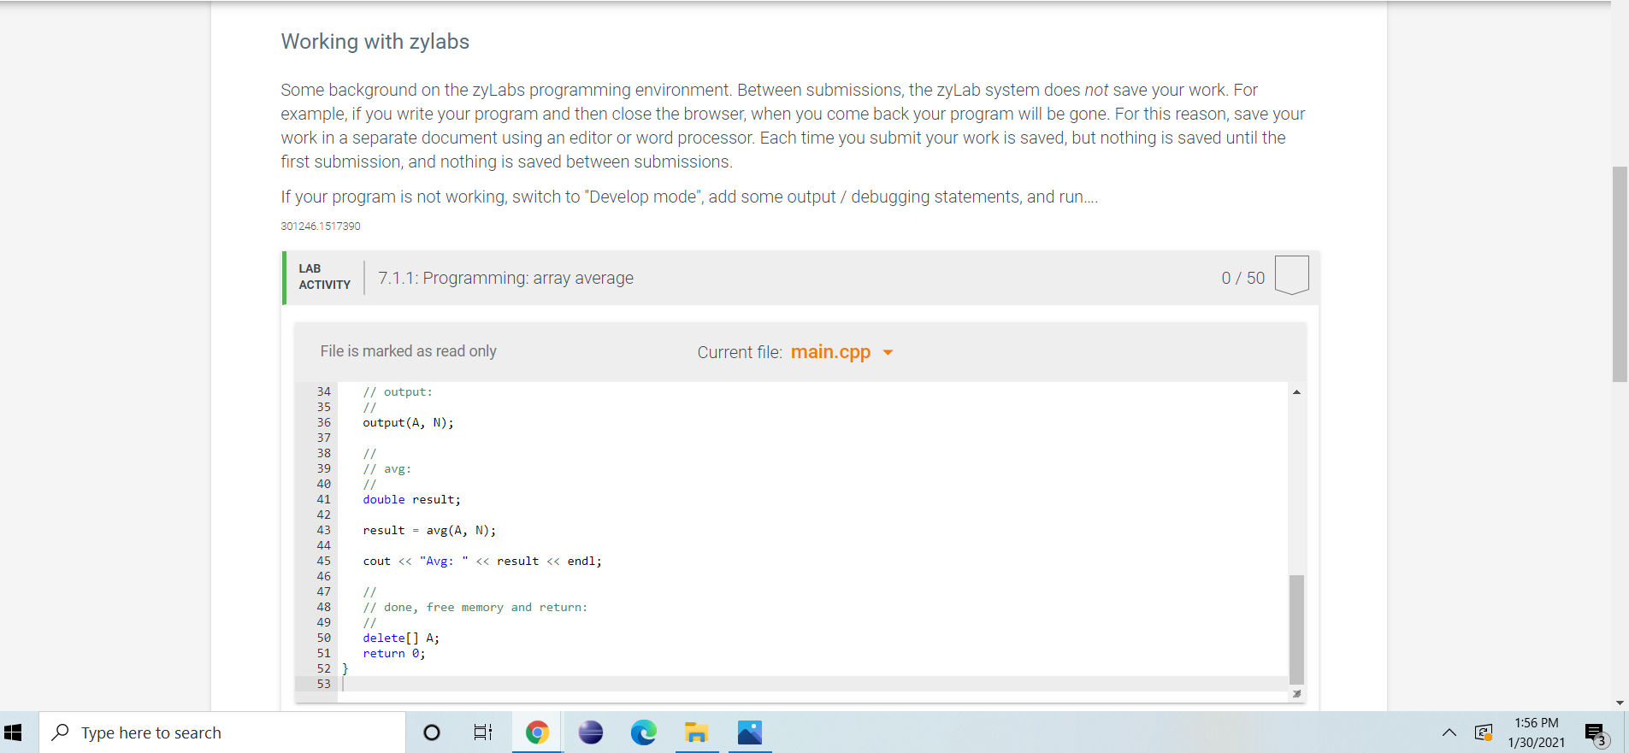Viewport: 1629px width, 753px height.
Task: Click the network status tray icon
Action: [1484, 732]
